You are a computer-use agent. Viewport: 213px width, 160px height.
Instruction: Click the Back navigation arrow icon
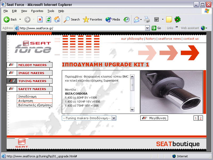click(x=6, y=19)
